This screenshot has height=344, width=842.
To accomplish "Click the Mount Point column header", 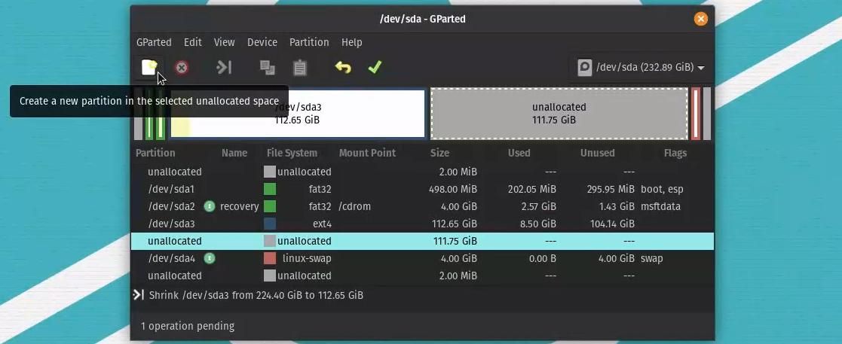I will click(367, 153).
